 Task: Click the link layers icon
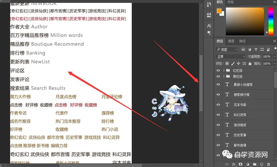pyautogui.click(x=227, y=164)
